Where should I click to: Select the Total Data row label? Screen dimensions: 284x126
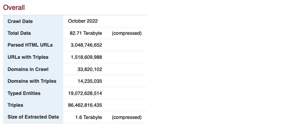pos(19,33)
